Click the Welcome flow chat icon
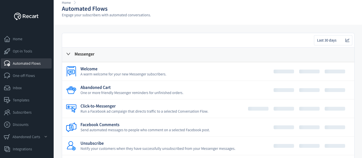Viewport: 362px width, 158px height. click(x=71, y=71)
